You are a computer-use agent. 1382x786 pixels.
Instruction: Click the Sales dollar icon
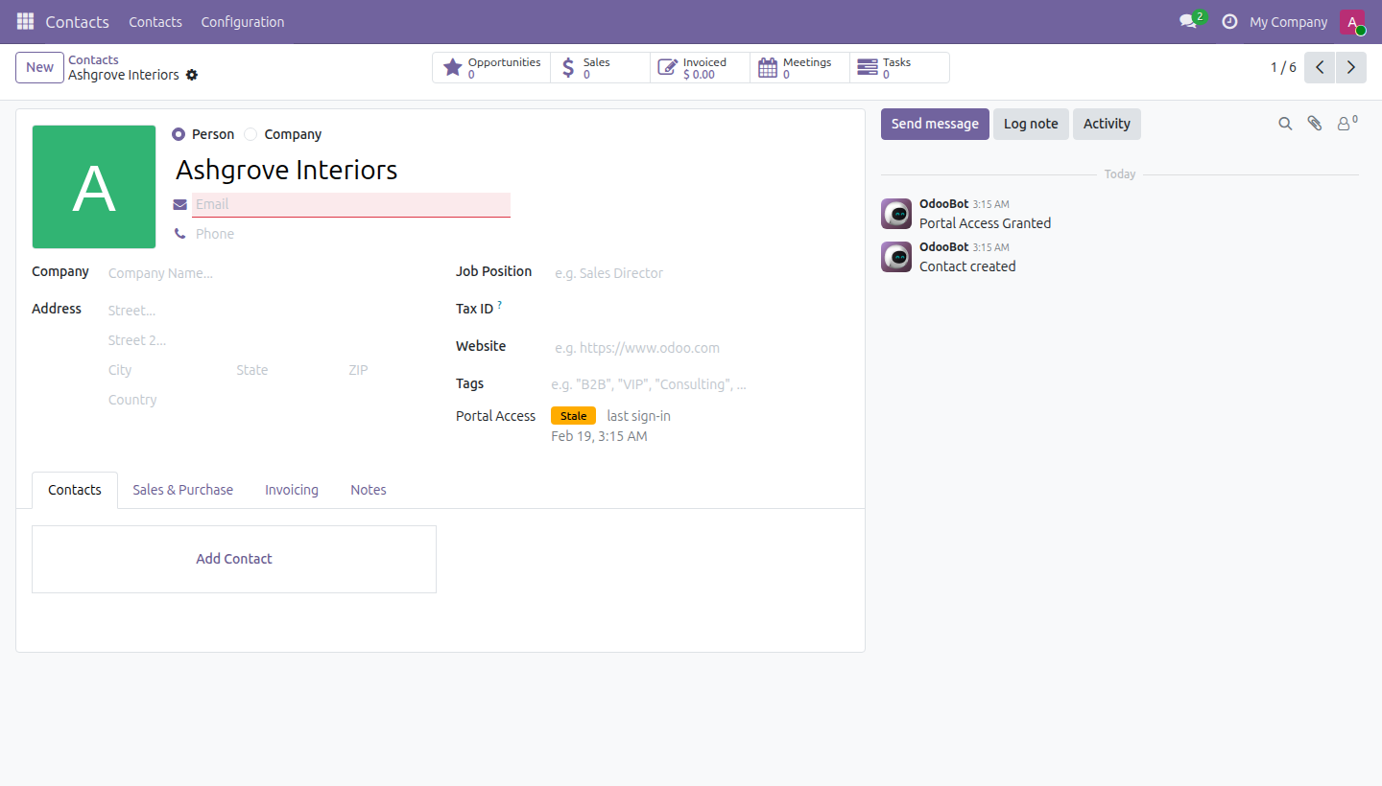click(x=568, y=67)
